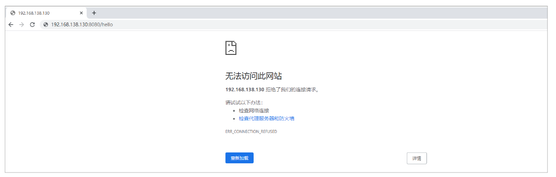
Task: Click the browser forward arrow
Action: coord(21,25)
